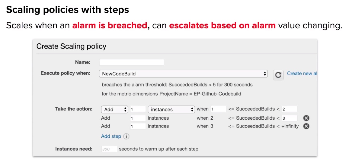
Task: Click the Add step link
Action: 111,136
